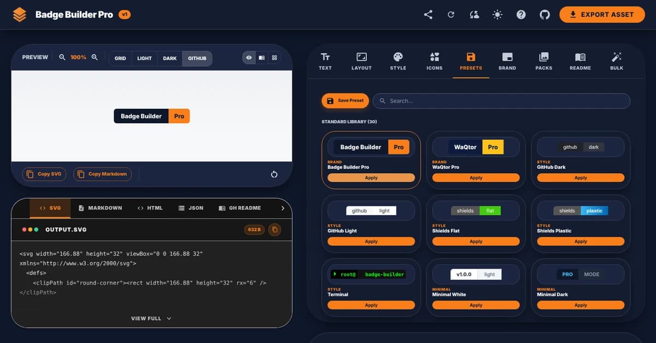
Task: Open help via the question mark icon
Action: pyautogui.click(x=521, y=15)
